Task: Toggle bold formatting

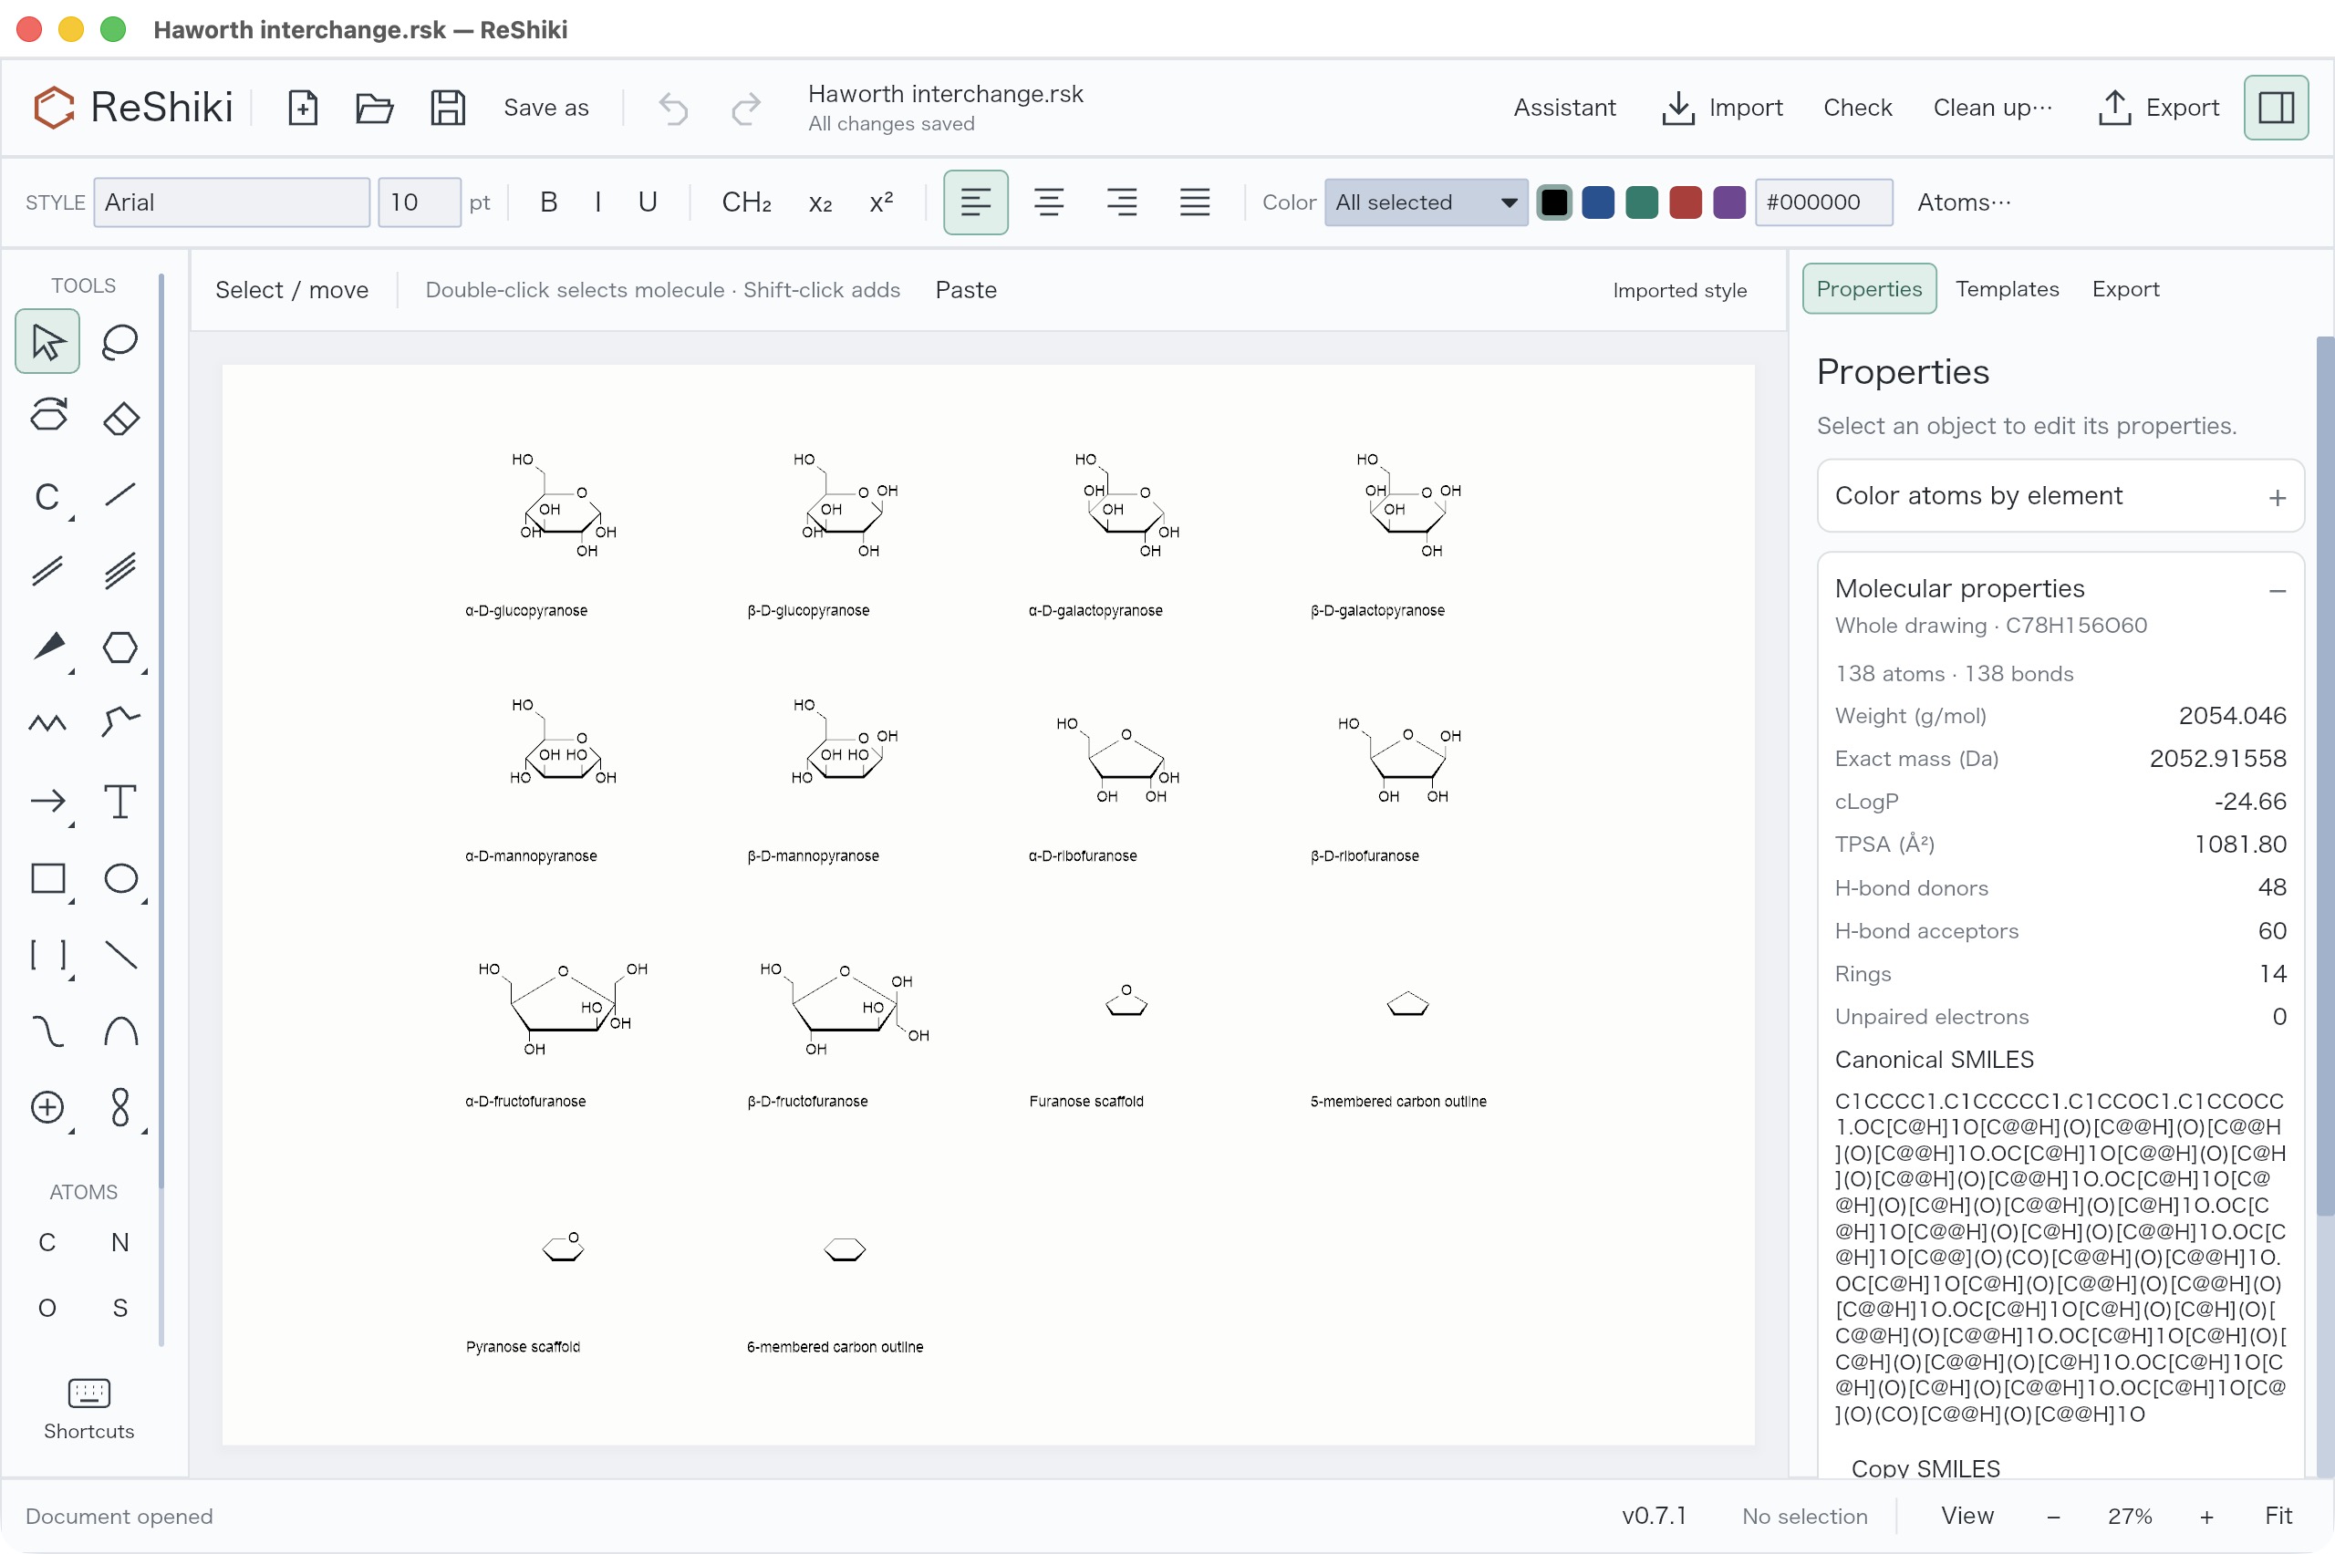Action: point(548,202)
